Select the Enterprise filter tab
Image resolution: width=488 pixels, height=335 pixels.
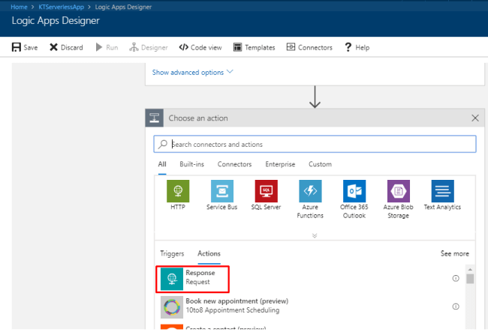280,164
